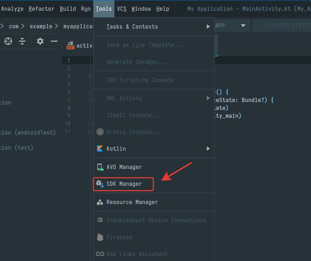
Task: Click line number 1 in the gutter
Action: tap(69, 61)
